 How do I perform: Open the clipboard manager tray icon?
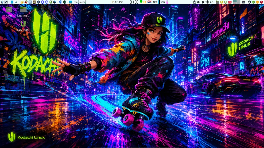click(194, 2)
